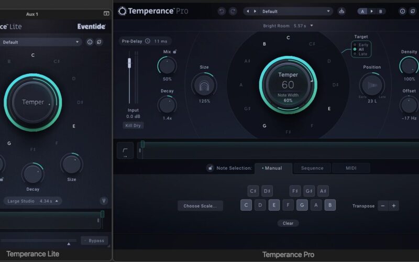Transpose down with minus button

[x=383, y=206]
